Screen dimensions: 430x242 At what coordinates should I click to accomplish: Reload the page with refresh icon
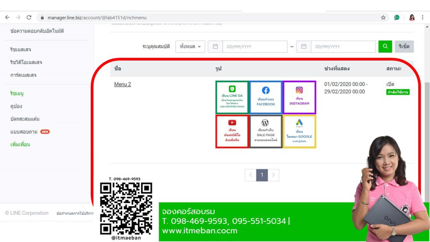(x=29, y=18)
